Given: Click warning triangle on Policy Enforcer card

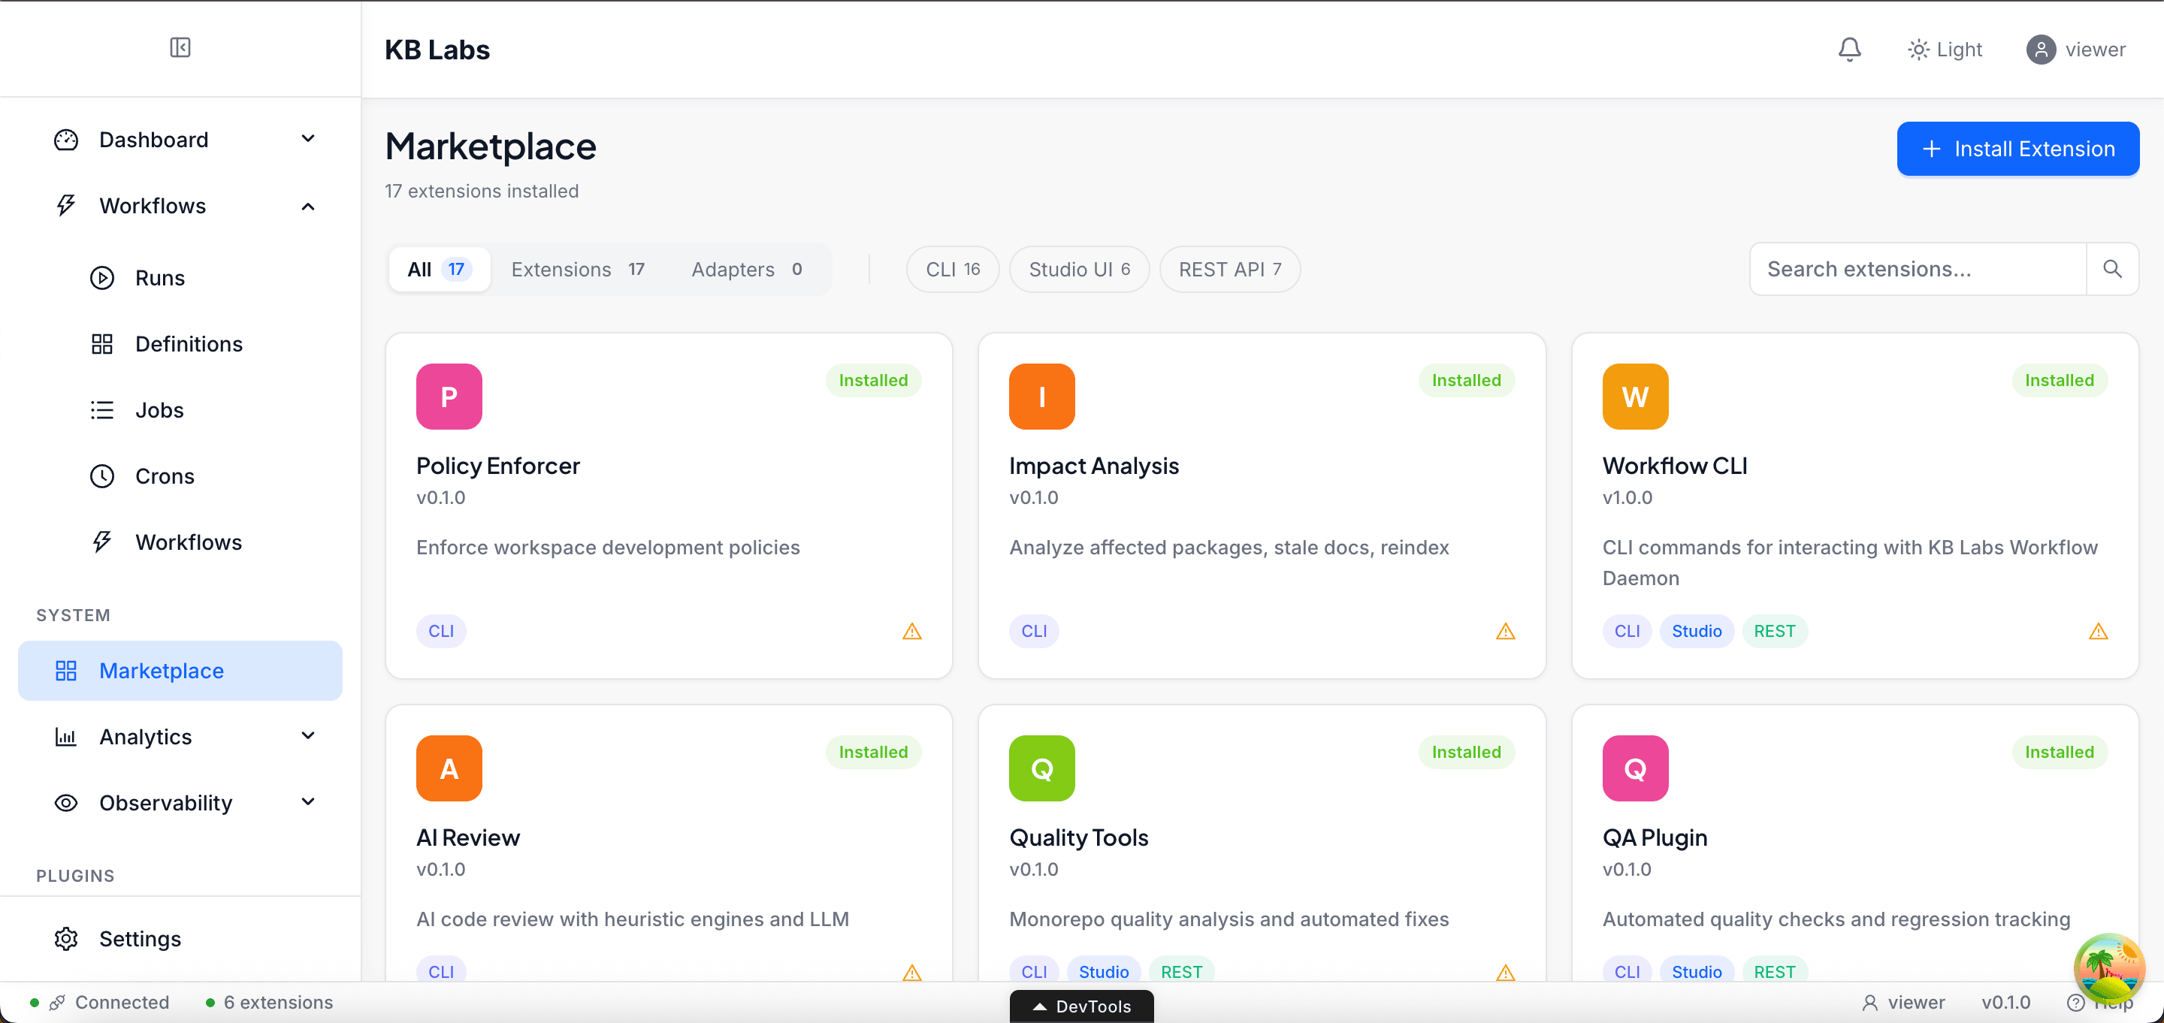Looking at the screenshot, I should click(x=912, y=631).
